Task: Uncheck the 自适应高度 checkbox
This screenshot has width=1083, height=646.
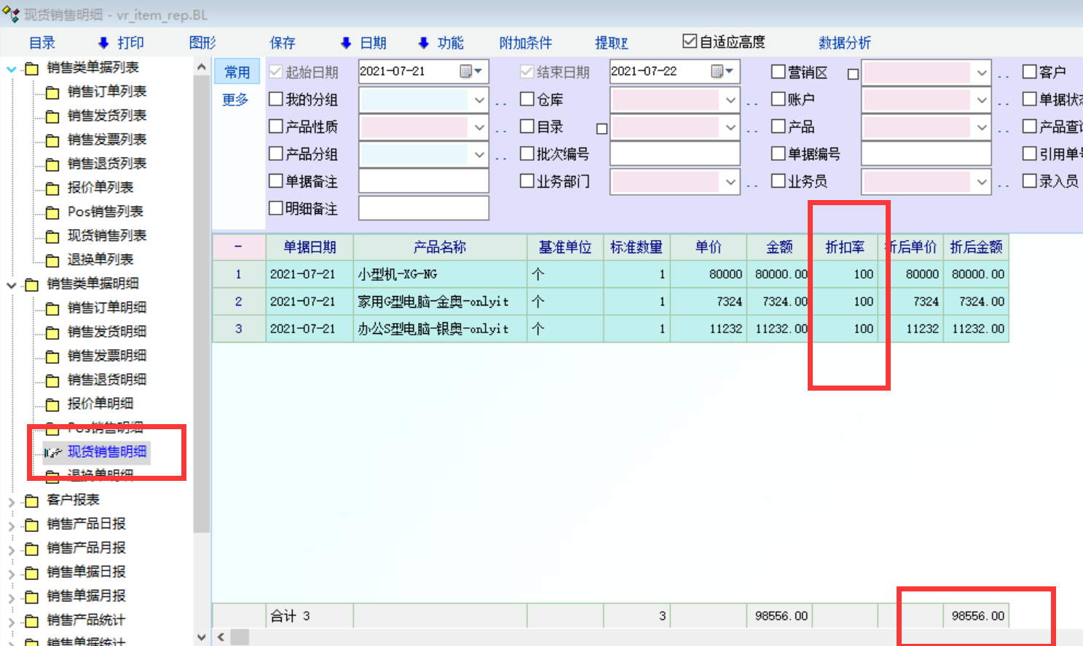Action: tap(689, 41)
